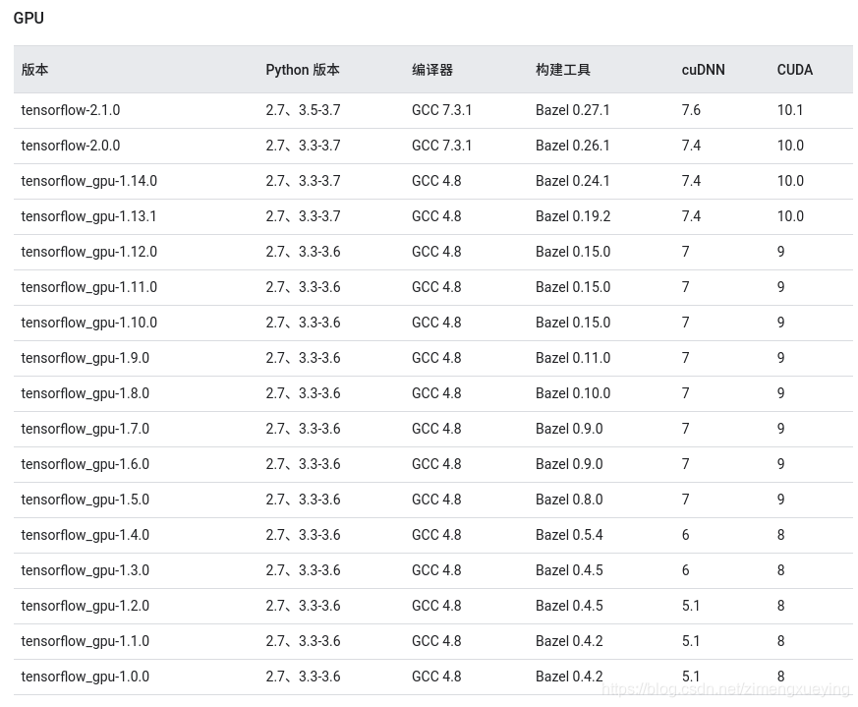858x707 pixels.
Task: Click cuDNN 7.6 cell
Action: 691,110
